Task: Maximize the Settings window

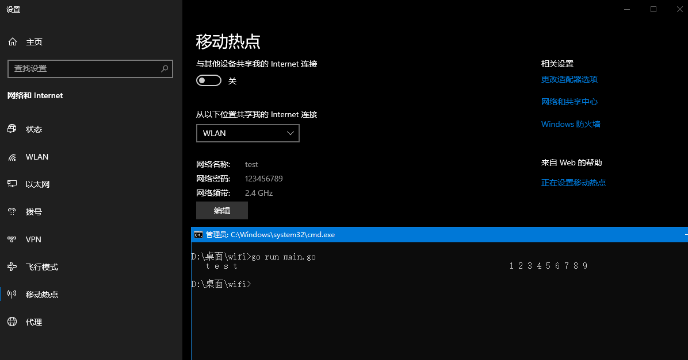Action: 653,9
